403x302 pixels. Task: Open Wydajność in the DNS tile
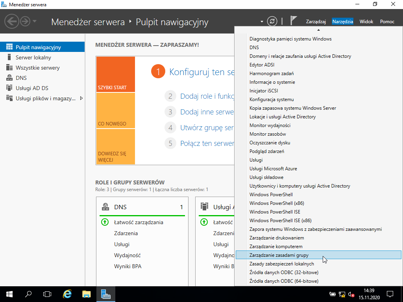pyautogui.click(x=128, y=255)
